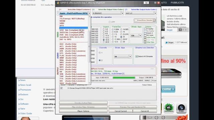Click the Other Opts icon in Options
The width and height of the screenshot is (214, 120).
coord(145,42)
